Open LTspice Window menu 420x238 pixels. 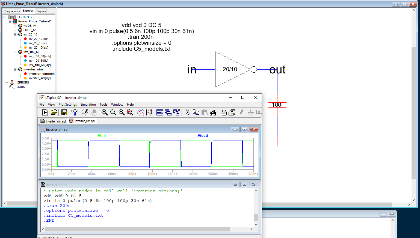(117, 105)
